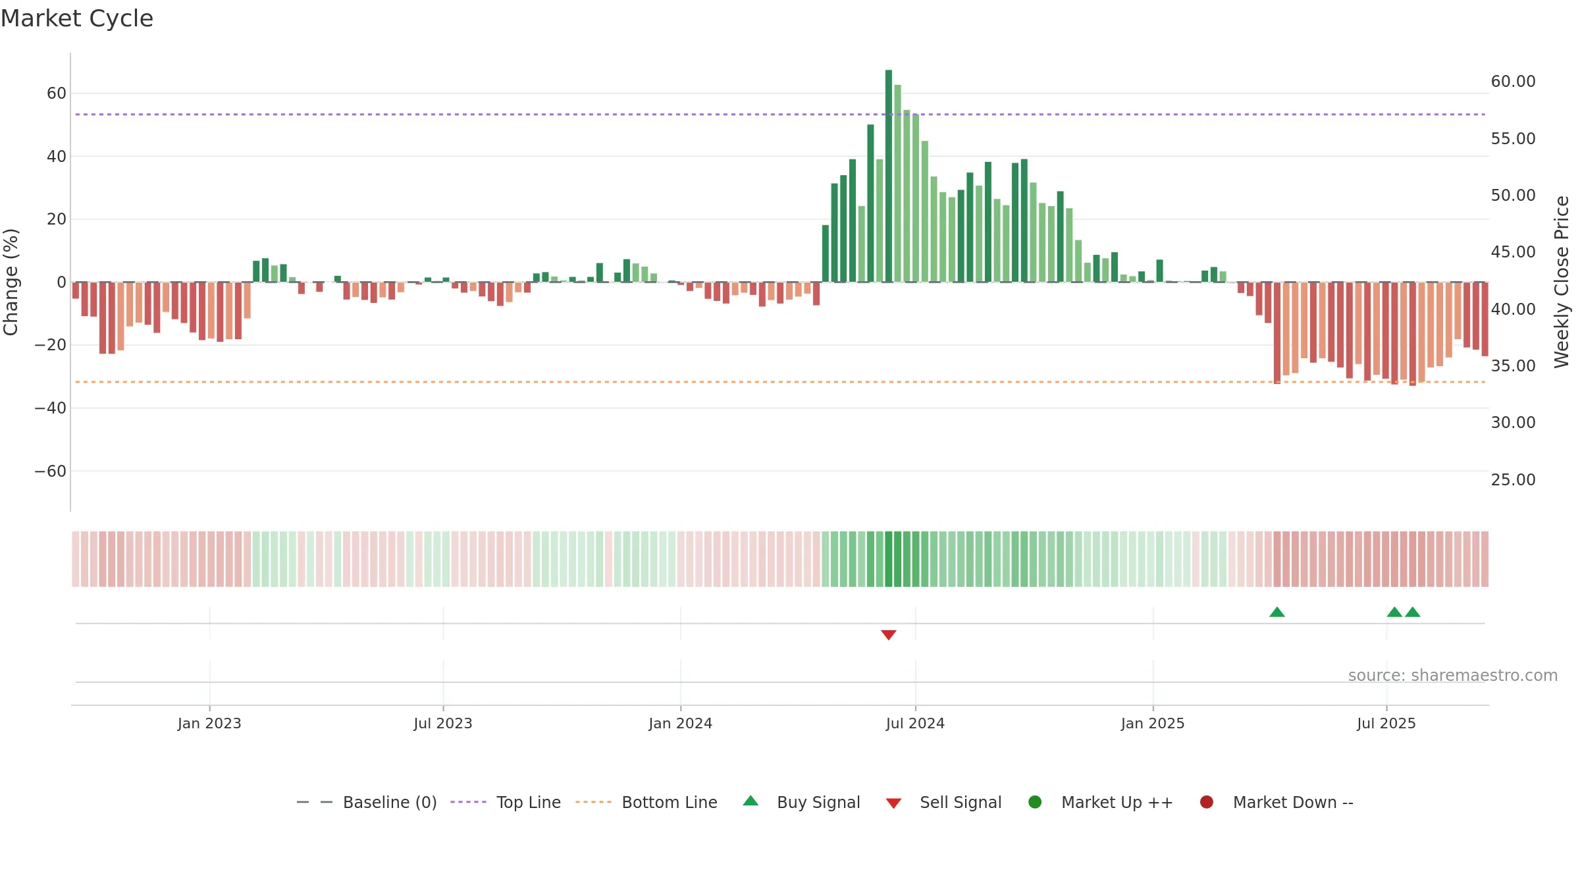Click the Jul 2024 axis label
Screen dimensions: 1580x889
[x=915, y=723]
